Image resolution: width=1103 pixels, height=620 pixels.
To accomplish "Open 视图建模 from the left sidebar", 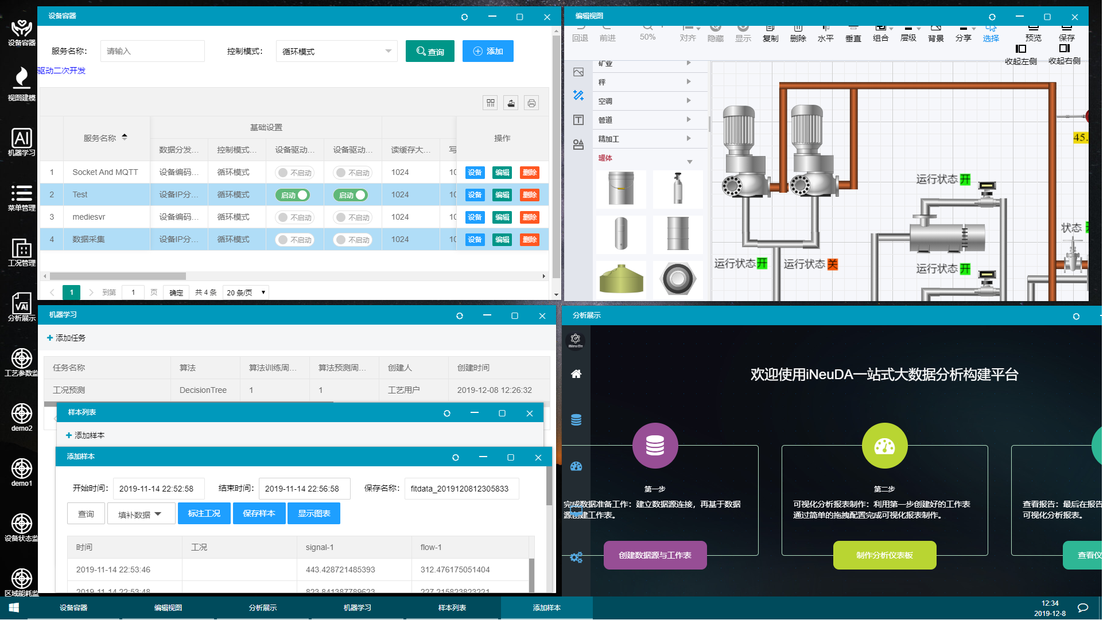I will click(21, 84).
